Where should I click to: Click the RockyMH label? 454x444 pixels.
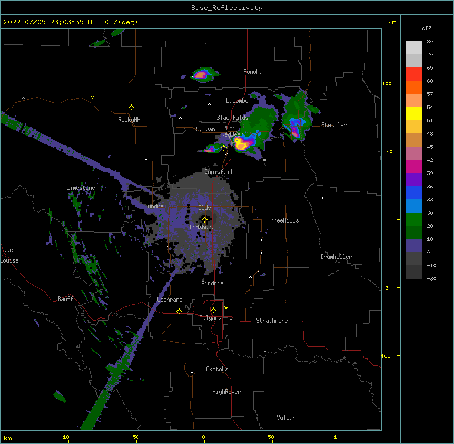tap(129, 120)
